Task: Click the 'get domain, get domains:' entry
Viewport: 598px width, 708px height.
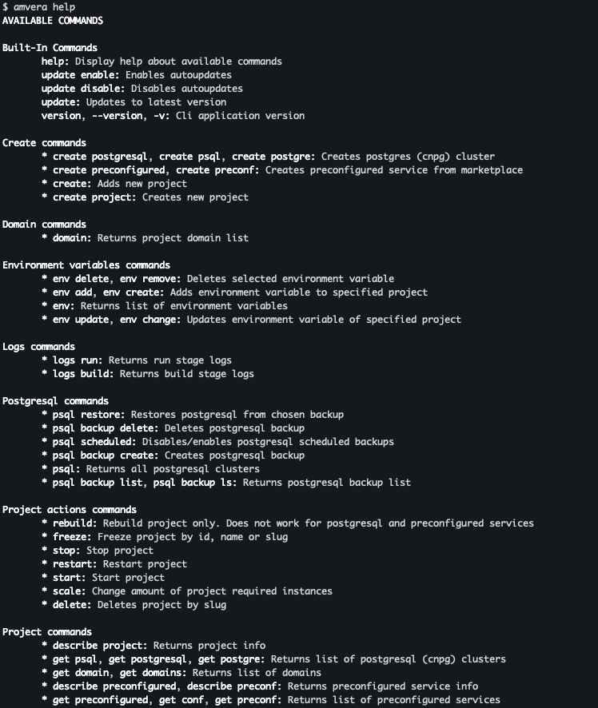Action: 120,672
